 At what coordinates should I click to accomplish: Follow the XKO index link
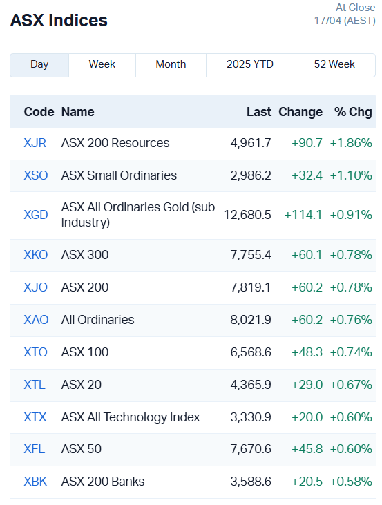[36, 255]
